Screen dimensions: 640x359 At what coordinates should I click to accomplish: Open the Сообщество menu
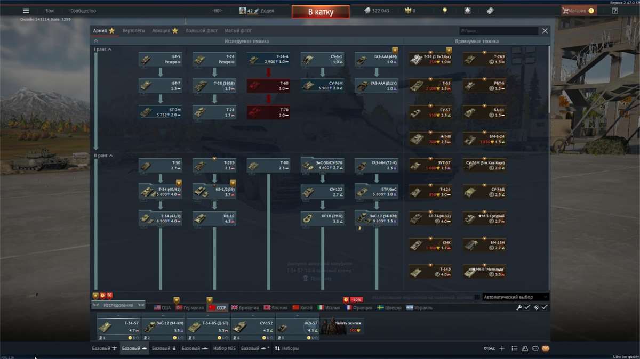[83, 11]
